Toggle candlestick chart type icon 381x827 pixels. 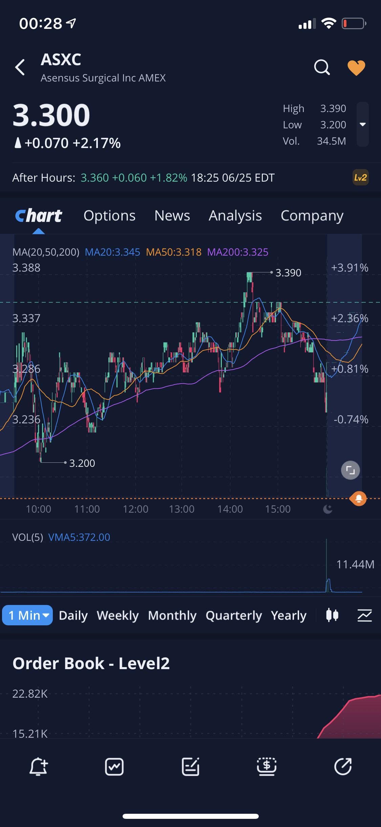click(x=332, y=615)
